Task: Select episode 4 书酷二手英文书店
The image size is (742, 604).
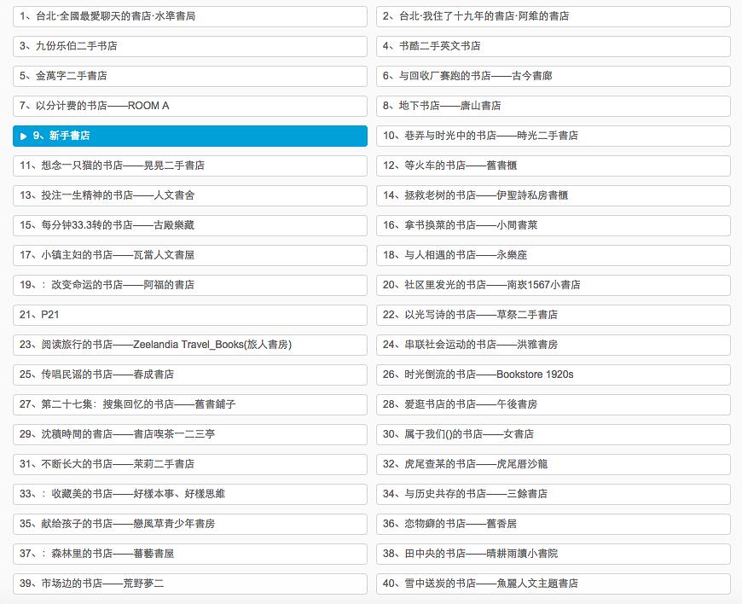Action: [x=554, y=46]
